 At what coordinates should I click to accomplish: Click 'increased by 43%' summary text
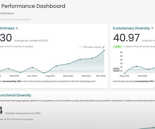coord(144,81)
